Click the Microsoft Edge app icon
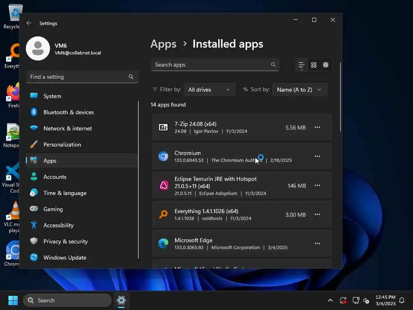The height and width of the screenshot is (310, 413). [163, 243]
